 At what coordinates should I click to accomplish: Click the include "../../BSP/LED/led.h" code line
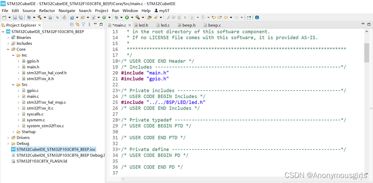163,102
